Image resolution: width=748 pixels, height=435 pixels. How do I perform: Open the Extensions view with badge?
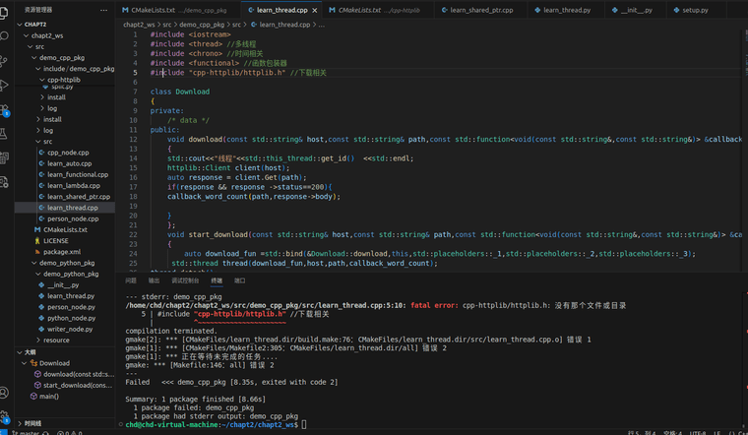coord(4,110)
